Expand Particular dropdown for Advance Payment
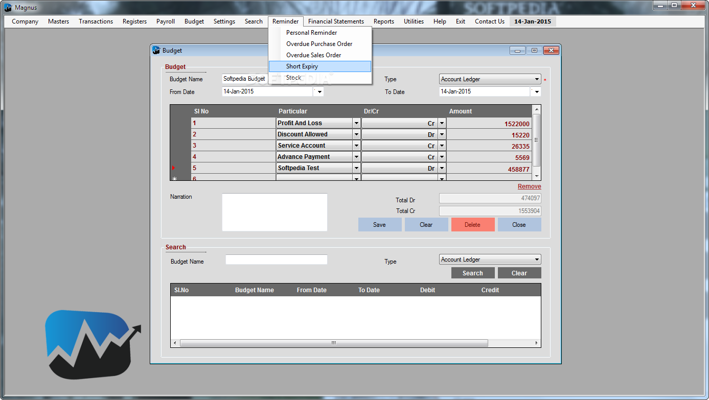This screenshot has width=709, height=400. click(356, 157)
